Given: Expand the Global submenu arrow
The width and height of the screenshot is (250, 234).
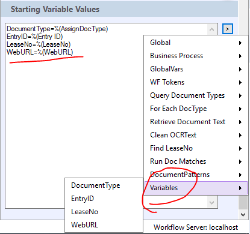Looking at the screenshot, I should (240, 43).
